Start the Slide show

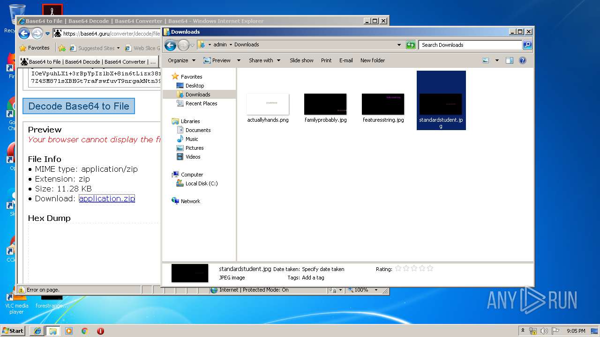pyautogui.click(x=301, y=60)
